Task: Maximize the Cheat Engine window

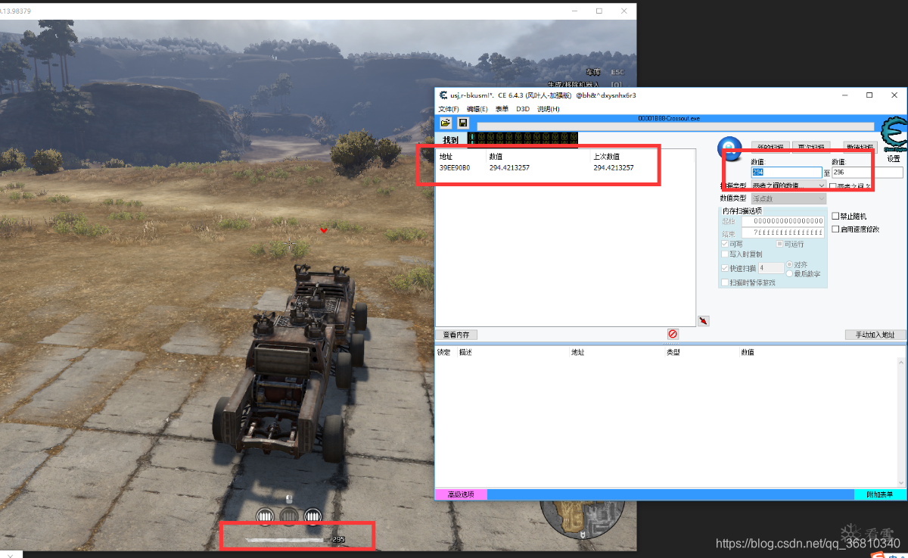Action: (x=869, y=95)
